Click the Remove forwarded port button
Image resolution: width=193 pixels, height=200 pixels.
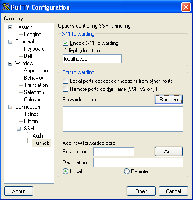pos(169,100)
